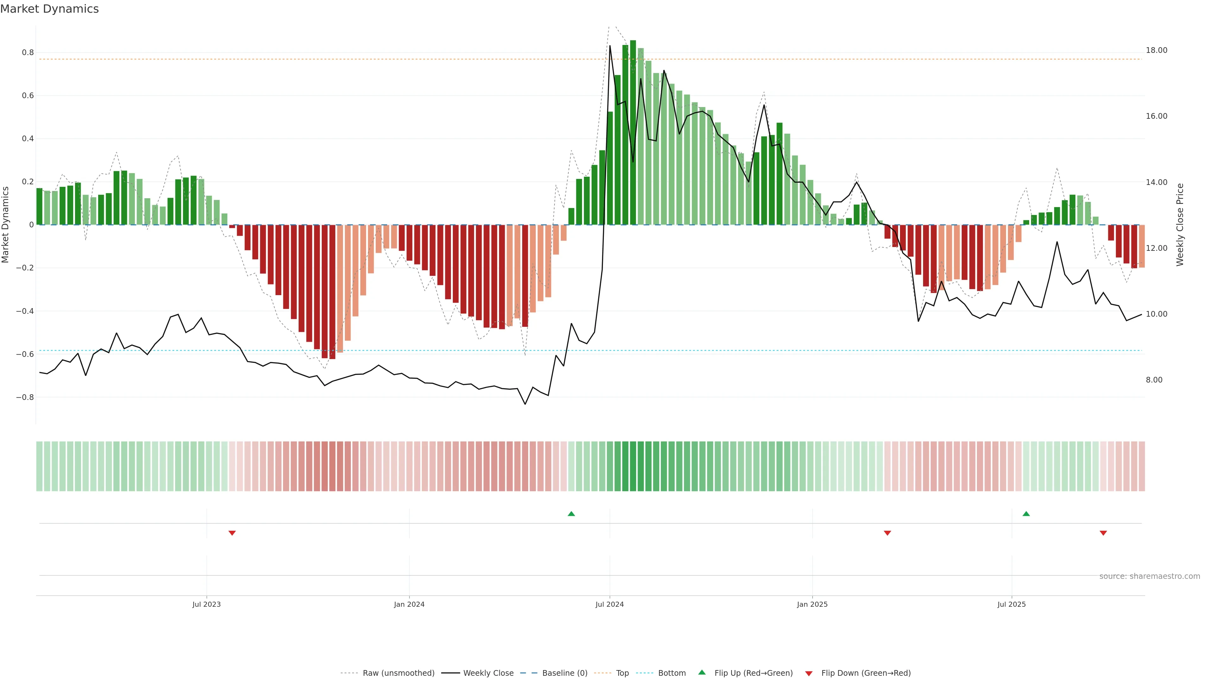Screen dimensions: 1216x684
Task: Click the Weekly Close Price axis title
Action: tap(1180, 225)
